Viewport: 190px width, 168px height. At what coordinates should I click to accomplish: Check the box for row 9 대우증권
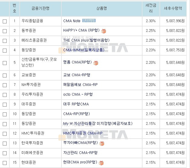click(x=5, y=105)
